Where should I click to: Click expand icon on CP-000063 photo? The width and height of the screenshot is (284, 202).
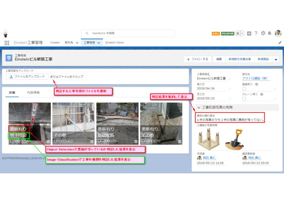click(92, 141)
